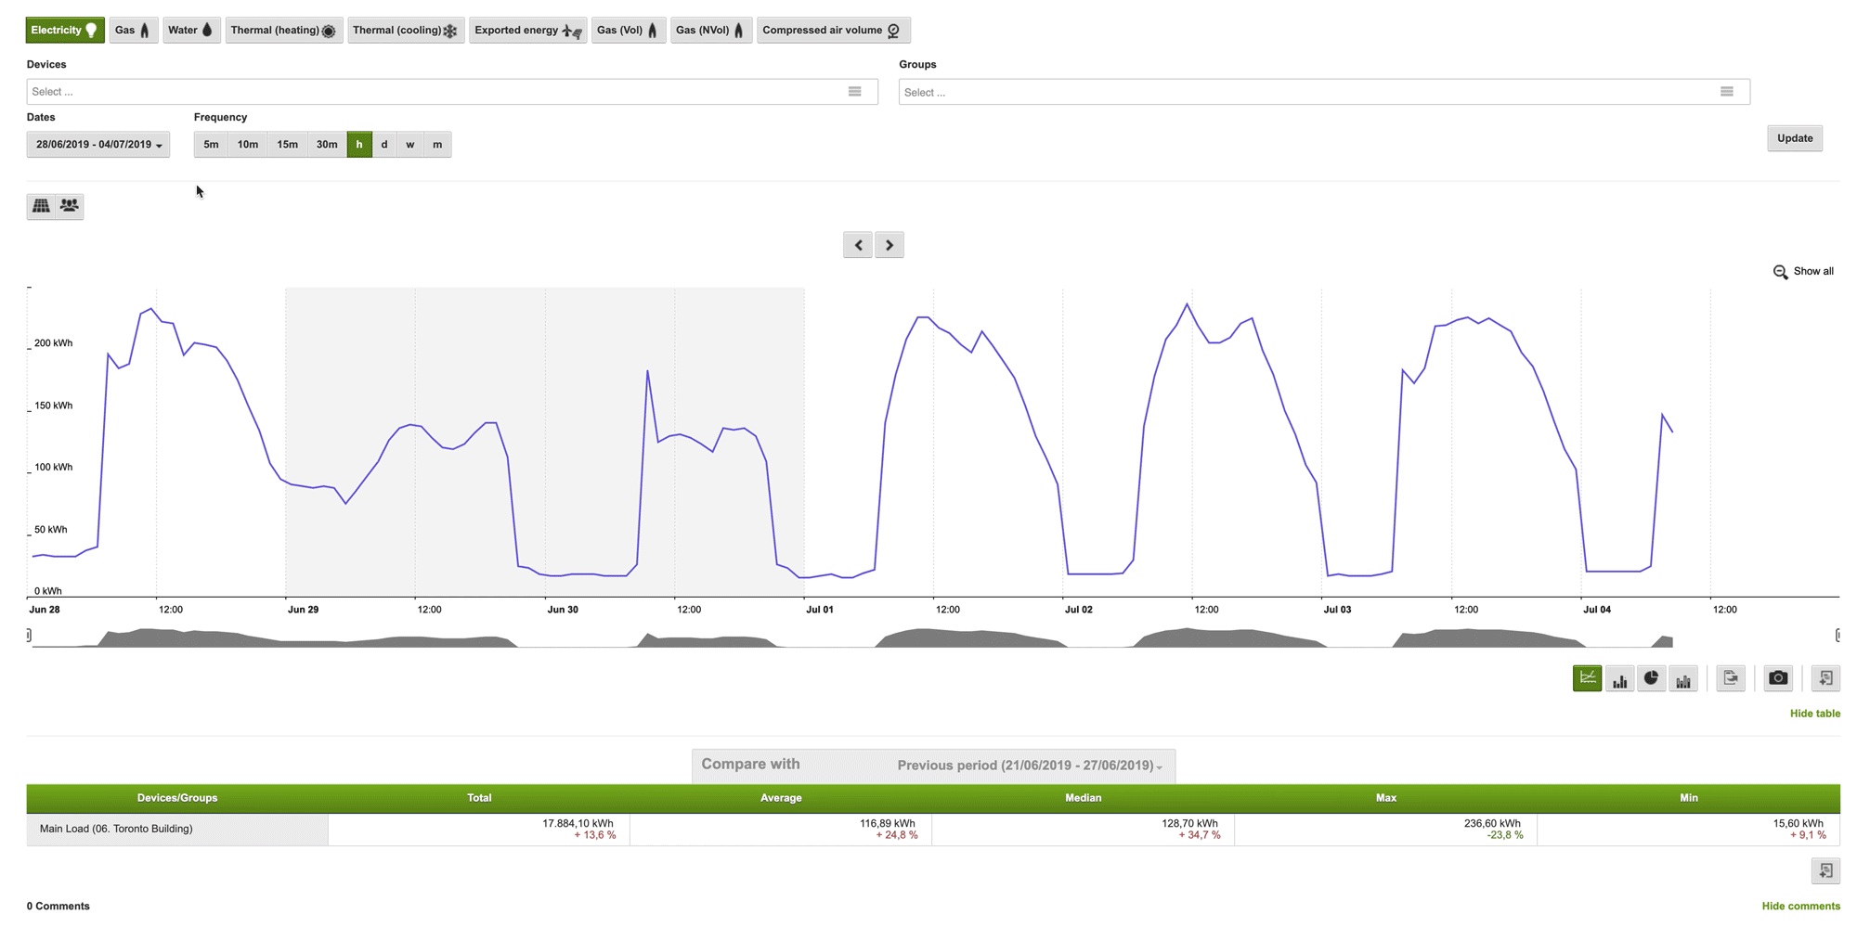This screenshot has height=927, width=1857.
Task: Switch to Gas (Vol) tab
Action: pos(629,31)
